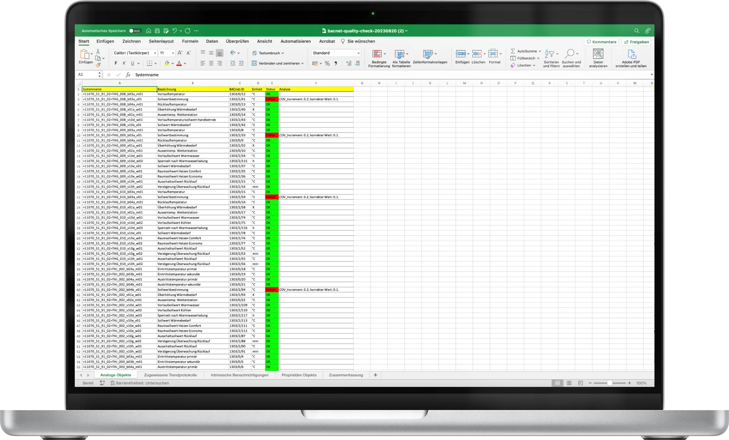
Task: Open the more options ellipsis in title bar
Action: click(x=196, y=31)
